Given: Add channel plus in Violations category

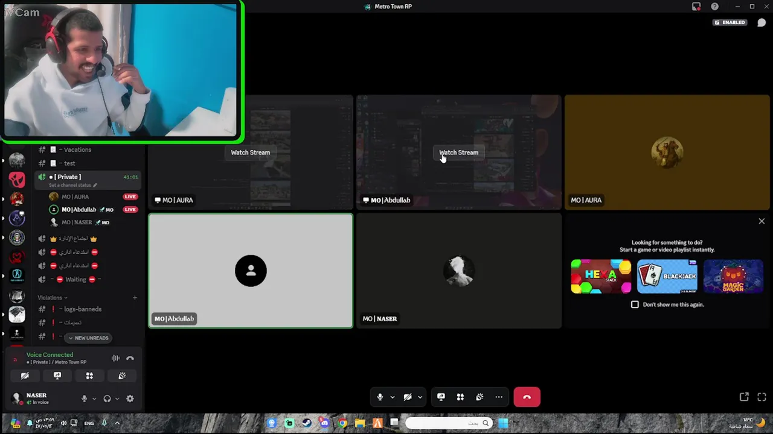Looking at the screenshot, I should (135, 298).
